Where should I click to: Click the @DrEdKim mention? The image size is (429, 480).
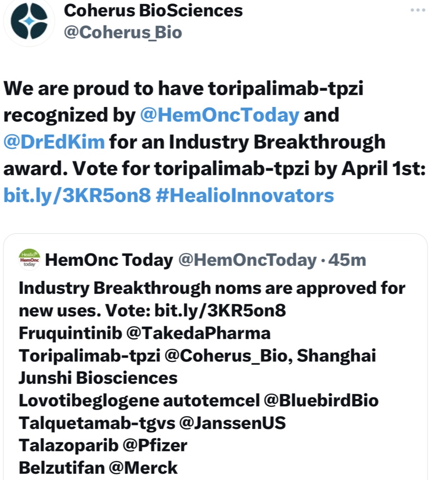tap(54, 142)
